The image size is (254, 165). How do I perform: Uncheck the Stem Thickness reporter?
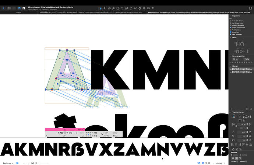coord(230,34)
